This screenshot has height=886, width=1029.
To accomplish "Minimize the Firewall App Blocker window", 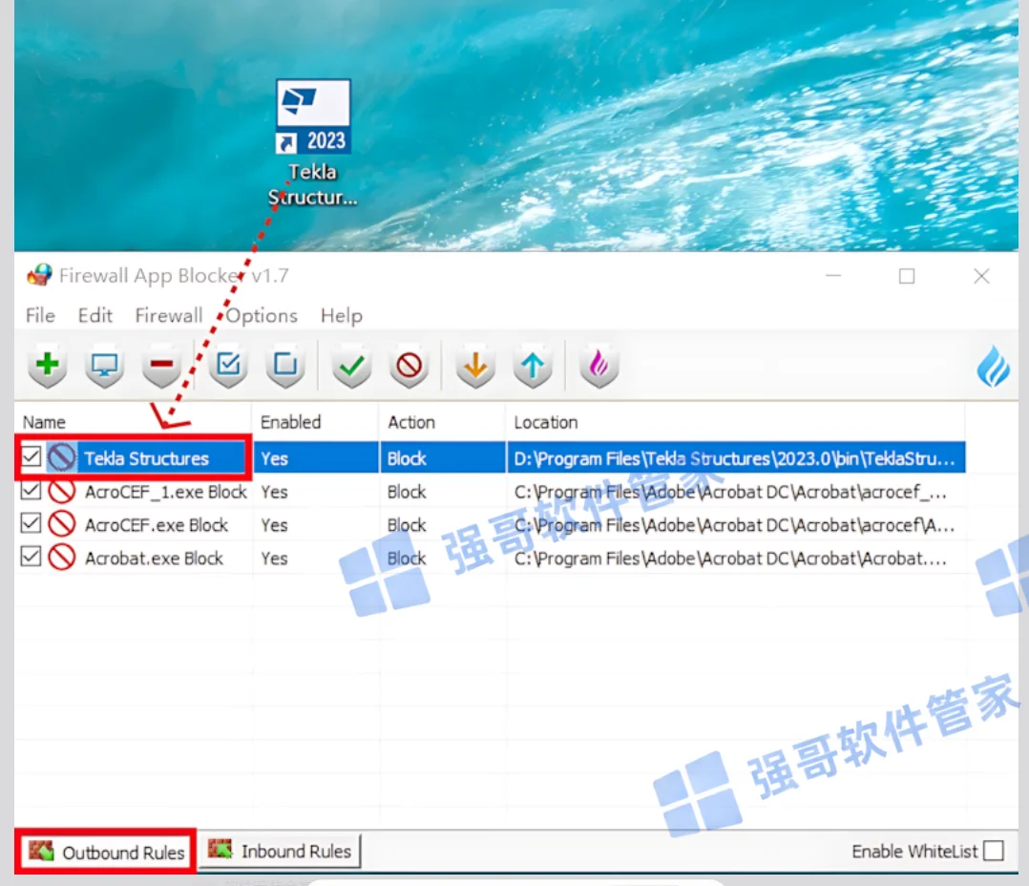I will tap(833, 276).
